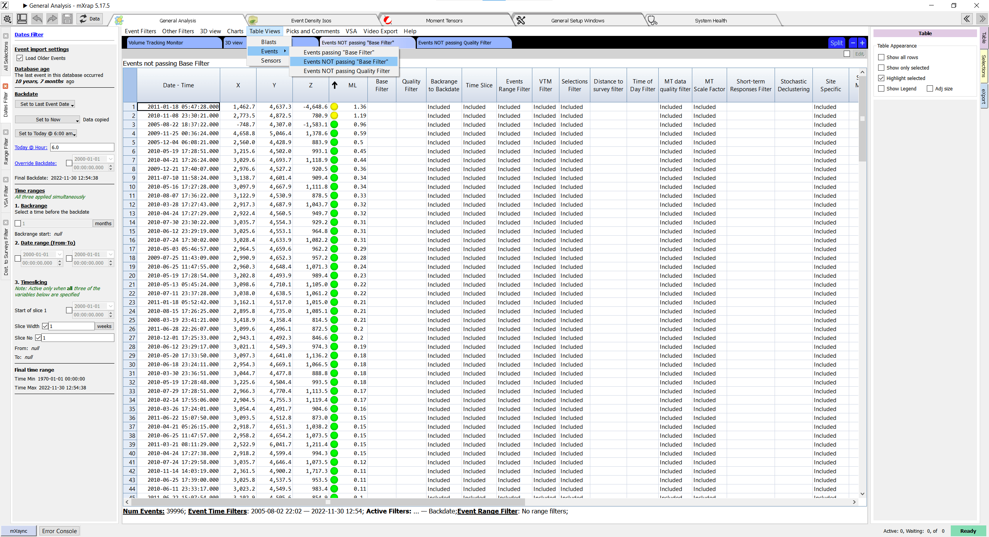The image size is (989, 537).
Task: Select Events NOT passing Quality Filter menu entry
Action: point(347,71)
